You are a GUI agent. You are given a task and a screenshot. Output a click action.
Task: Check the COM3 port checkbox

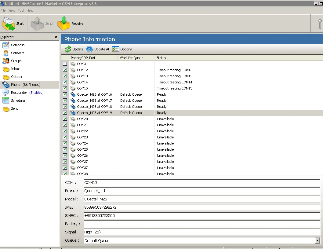(65, 64)
